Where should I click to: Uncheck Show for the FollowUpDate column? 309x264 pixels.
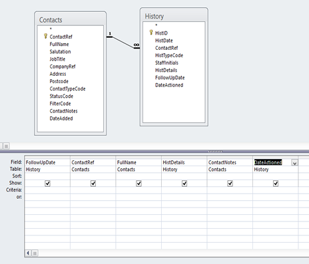pos(47,184)
